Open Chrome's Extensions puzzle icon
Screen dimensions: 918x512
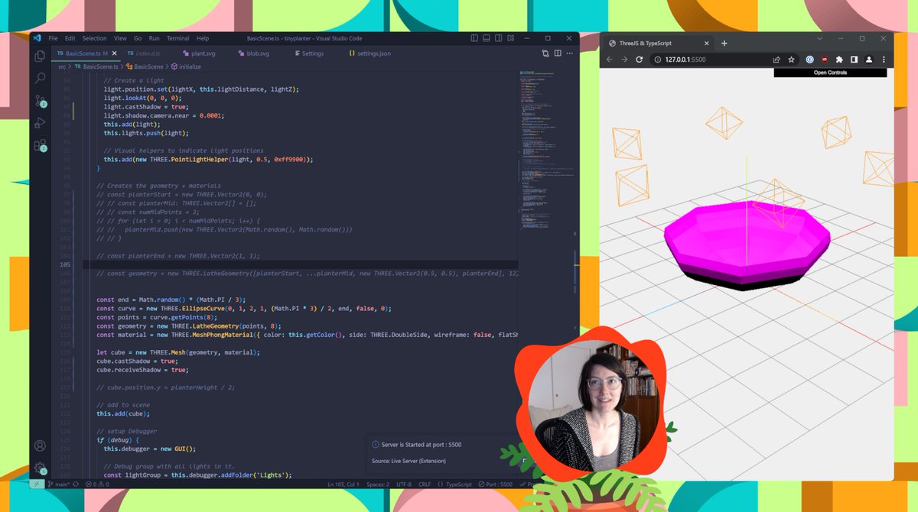(839, 60)
